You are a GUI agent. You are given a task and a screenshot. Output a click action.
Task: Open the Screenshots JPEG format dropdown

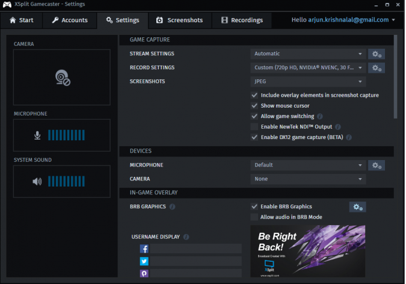pyautogui.click(x=308, y=81)
